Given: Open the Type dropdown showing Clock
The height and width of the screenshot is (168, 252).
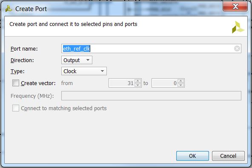Looking at the screenshot, I should tap(84, 71).
